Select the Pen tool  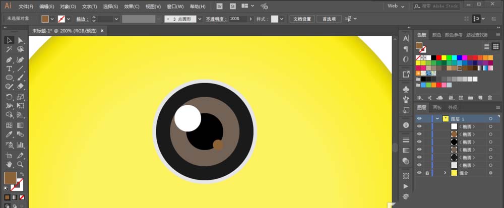[9, 59]
